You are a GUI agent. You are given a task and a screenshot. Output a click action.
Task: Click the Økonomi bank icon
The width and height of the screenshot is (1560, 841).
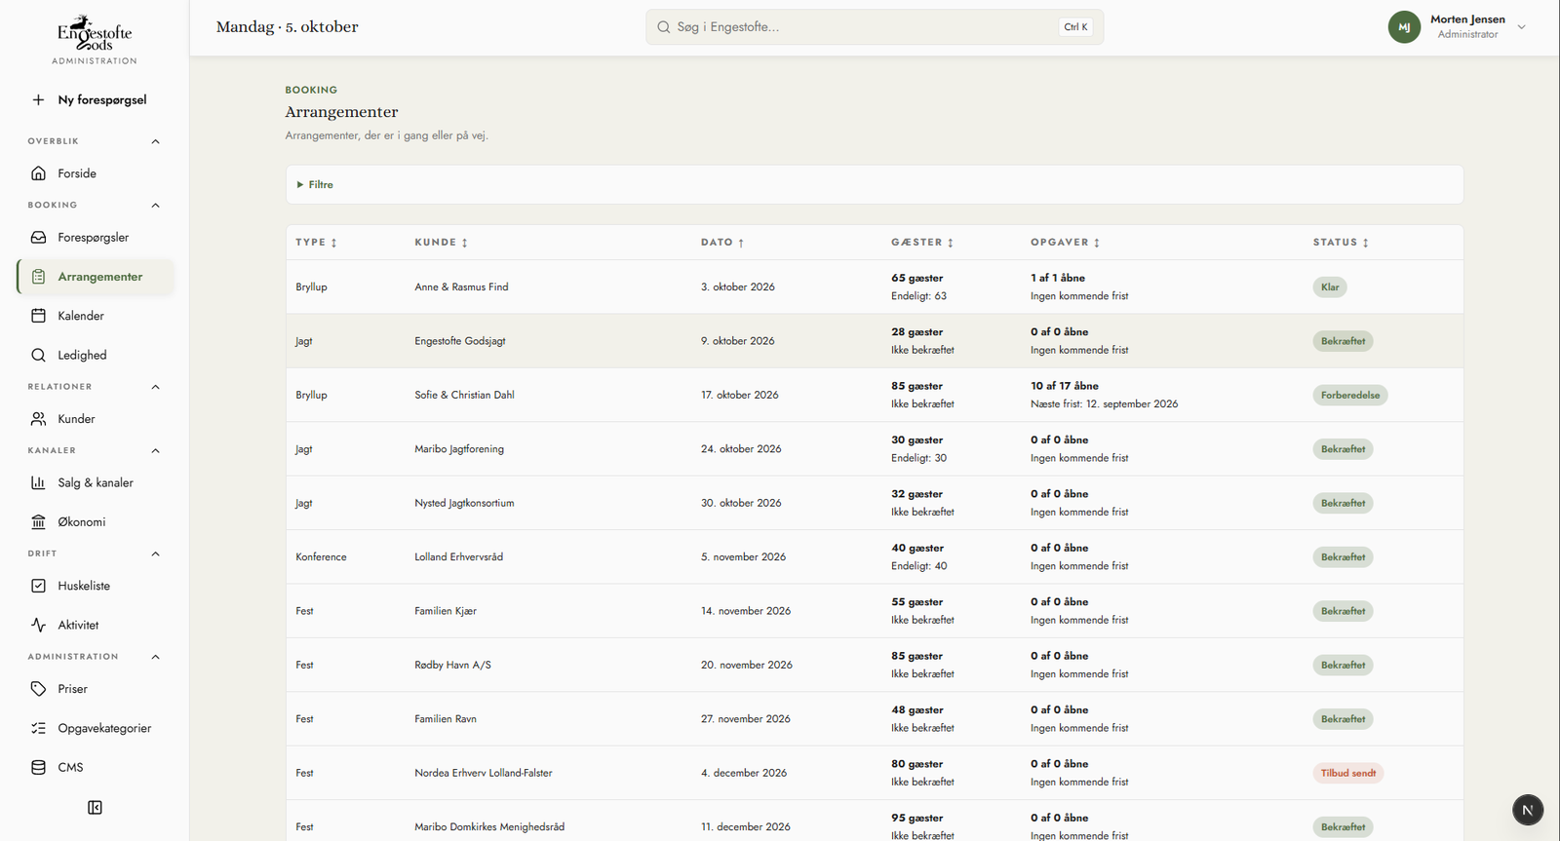tap(38, 521)
